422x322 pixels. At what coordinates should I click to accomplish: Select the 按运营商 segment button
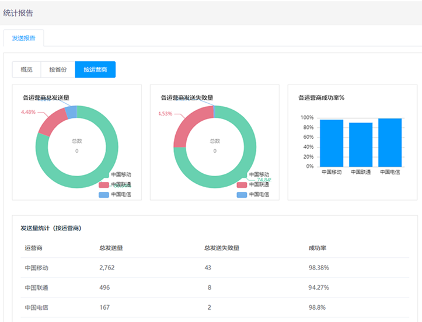(x=95, y=69)
